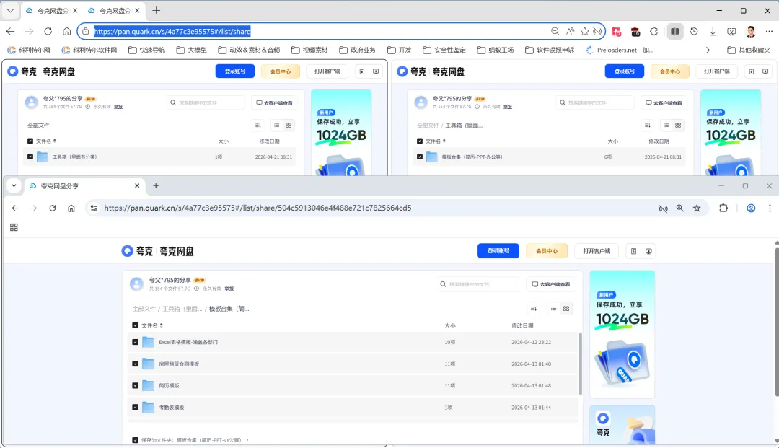
Task: Sort by 文件名 arrow in right pane
Action: [x=444, y=141]
